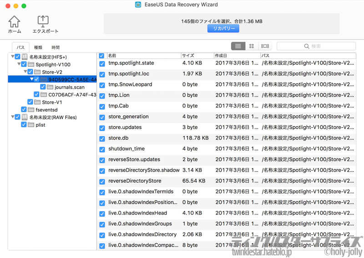Image resolution: width=364 pixels, height=258 pixels.
Task: Select live.0.shadowIndexGroups file name
Action: pos(140,223)
